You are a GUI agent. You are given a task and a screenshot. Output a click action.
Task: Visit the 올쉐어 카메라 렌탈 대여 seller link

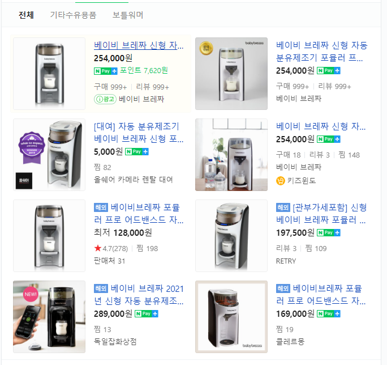coord(134,180)
